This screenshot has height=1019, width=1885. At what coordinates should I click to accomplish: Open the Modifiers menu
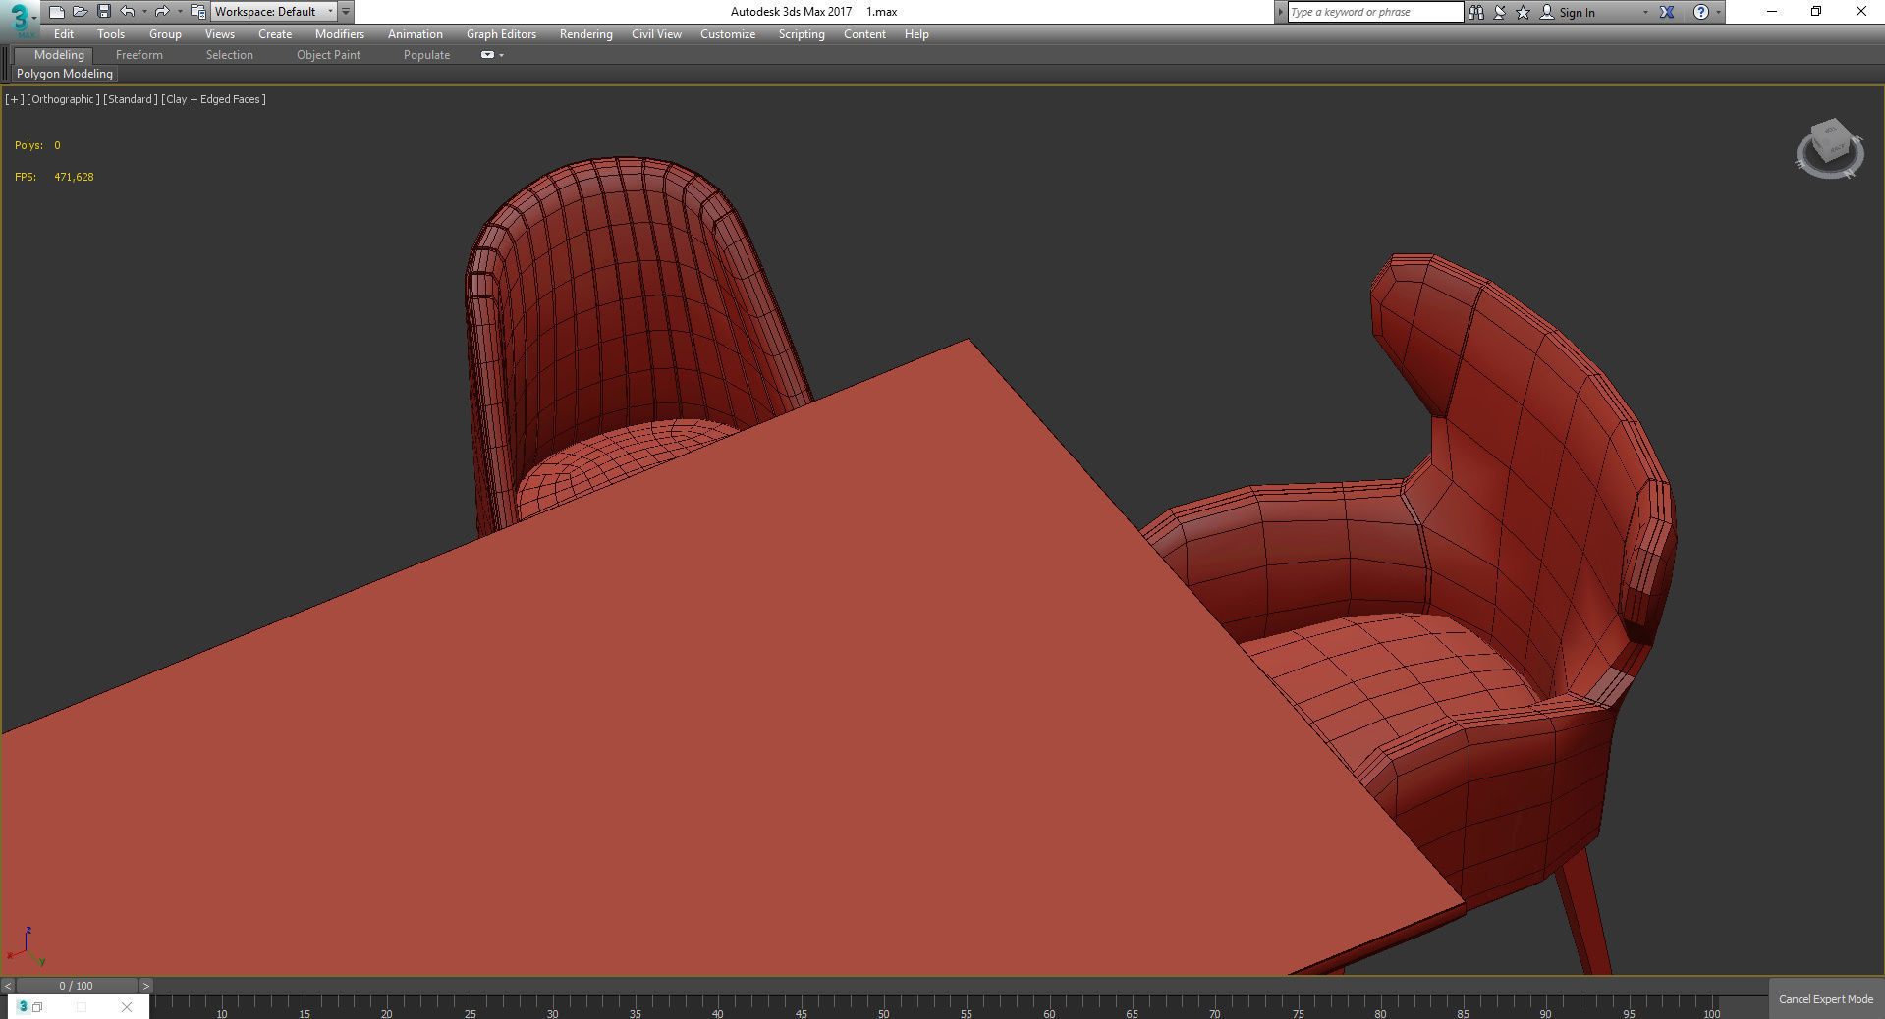coord(340,34)
